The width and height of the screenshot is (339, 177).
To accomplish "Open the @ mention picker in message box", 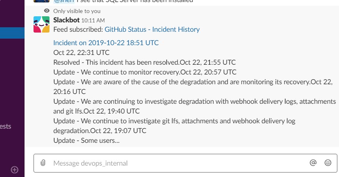I will pyautogui.click(x=313, y=163).
